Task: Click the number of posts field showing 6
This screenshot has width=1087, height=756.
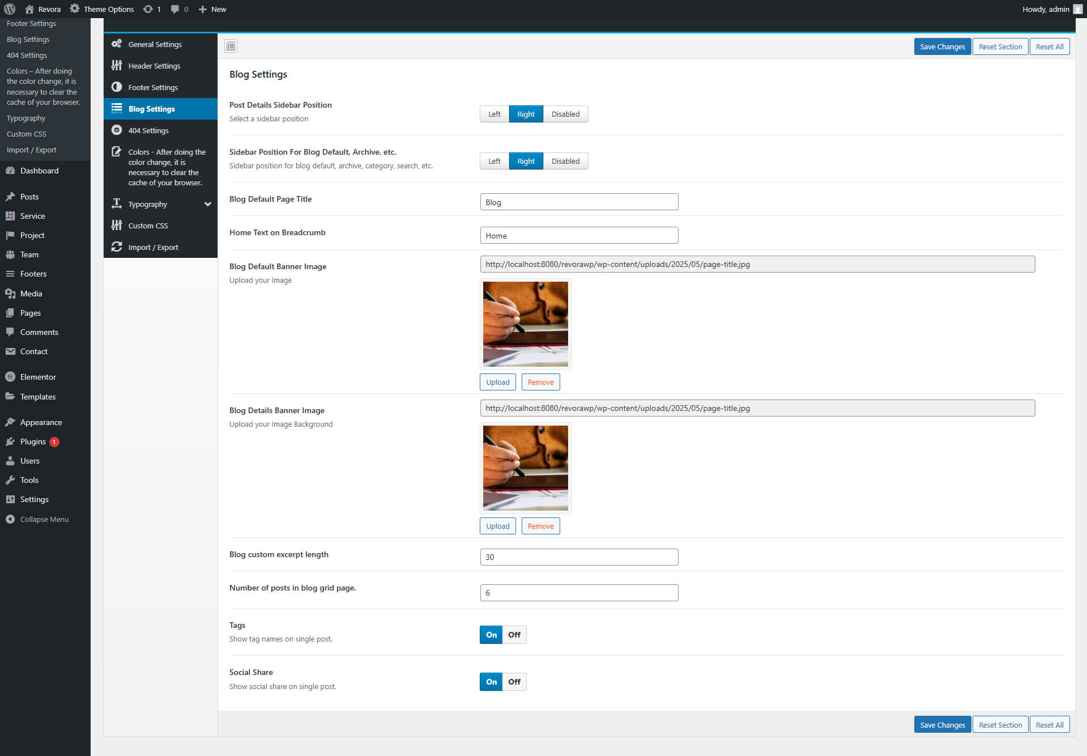Action: tap(579, 593)
